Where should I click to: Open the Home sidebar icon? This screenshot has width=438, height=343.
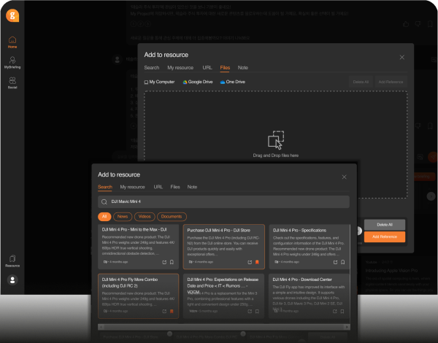click(12, 42)
